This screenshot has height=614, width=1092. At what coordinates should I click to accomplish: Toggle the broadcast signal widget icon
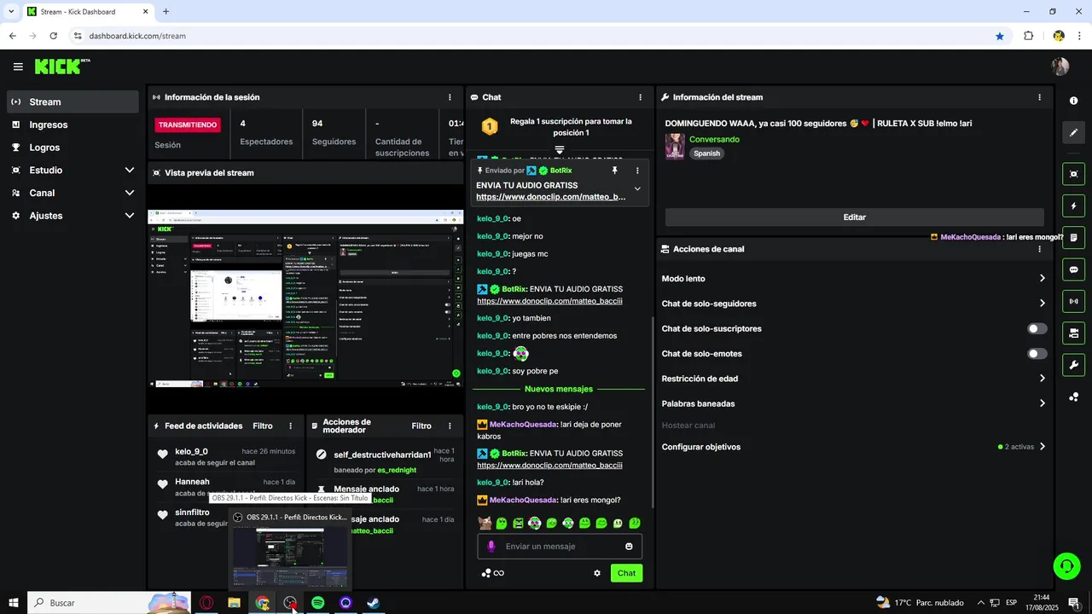1073,301
